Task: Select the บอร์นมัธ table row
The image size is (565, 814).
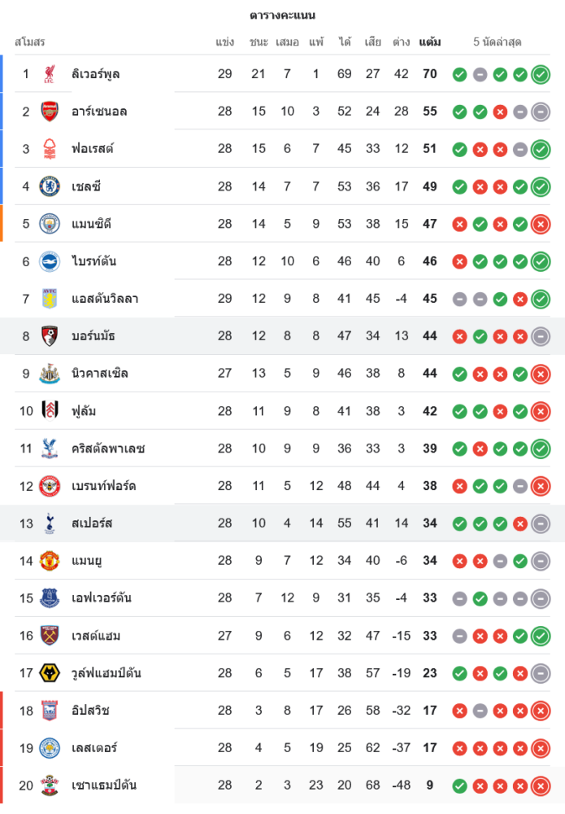Action: [282, 336]
